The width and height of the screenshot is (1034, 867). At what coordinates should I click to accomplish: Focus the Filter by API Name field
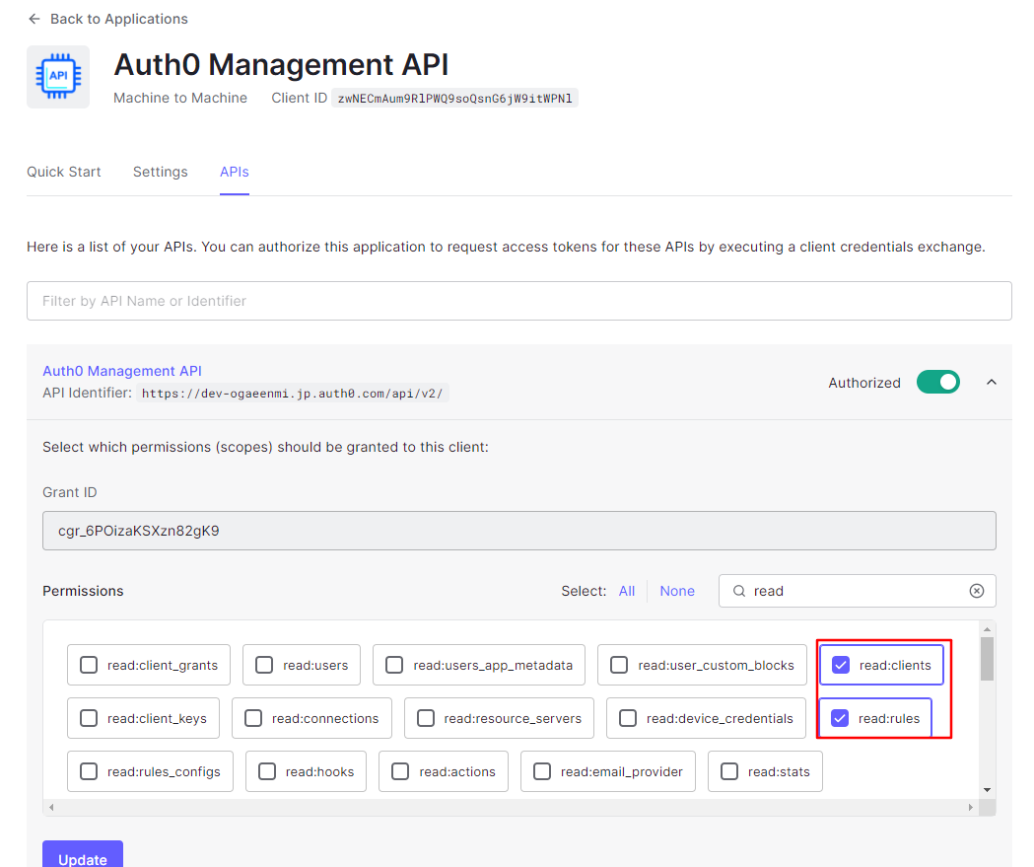pyautogui.click(x=519, y=301)
